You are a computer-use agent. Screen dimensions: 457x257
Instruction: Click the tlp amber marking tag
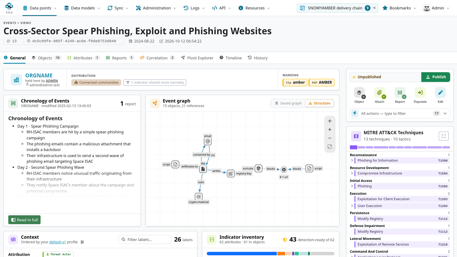[x=295, y=83]
